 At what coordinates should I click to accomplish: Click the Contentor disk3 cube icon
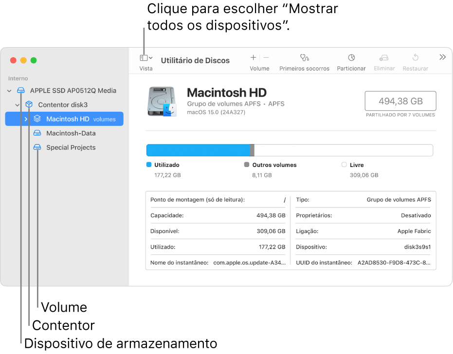(29, 104)
